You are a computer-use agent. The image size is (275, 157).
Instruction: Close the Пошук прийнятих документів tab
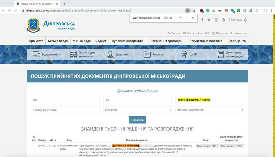[57, 4]
